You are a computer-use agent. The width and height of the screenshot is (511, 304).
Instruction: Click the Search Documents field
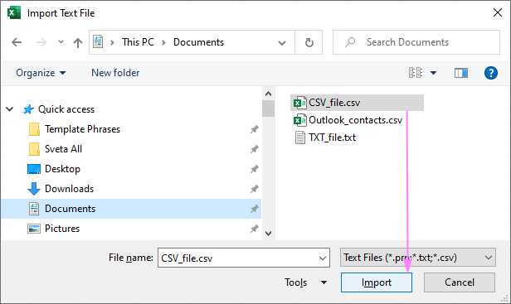(x=416, y=42)
